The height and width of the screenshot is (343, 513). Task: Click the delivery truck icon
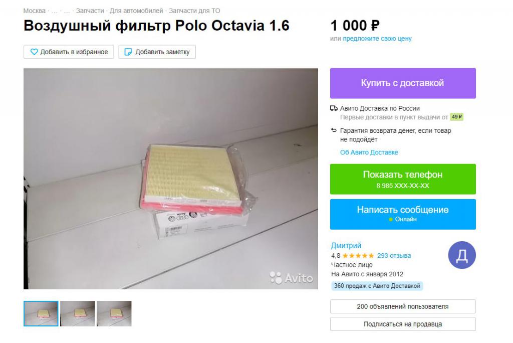[x=334, y=108]
